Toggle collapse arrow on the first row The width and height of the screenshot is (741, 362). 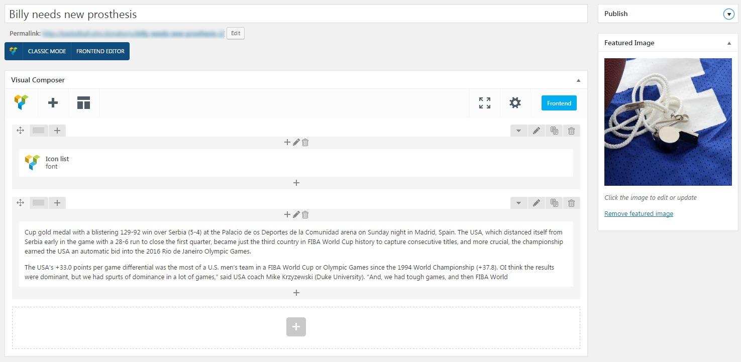(x=518, y=131)
